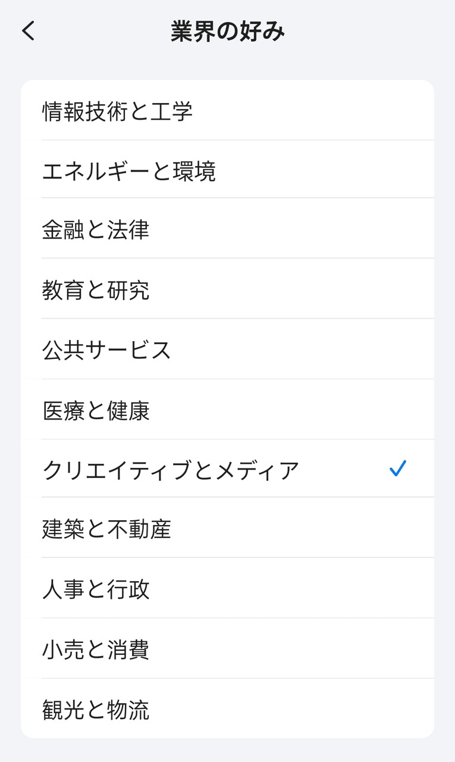Screen dimensions: 455x762
Task: Click the 業界の好み page title
Action: 228,32
